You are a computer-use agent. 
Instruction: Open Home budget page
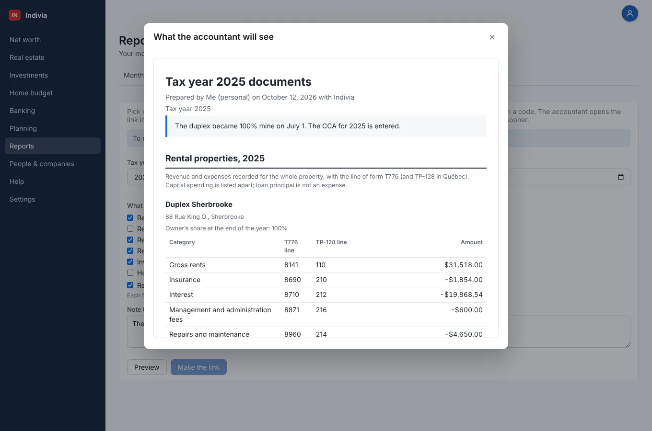click(x=53, y=93)
